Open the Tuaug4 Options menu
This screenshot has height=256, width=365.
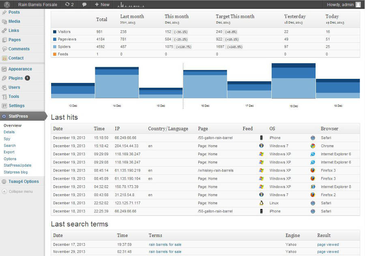pos(24,182)
